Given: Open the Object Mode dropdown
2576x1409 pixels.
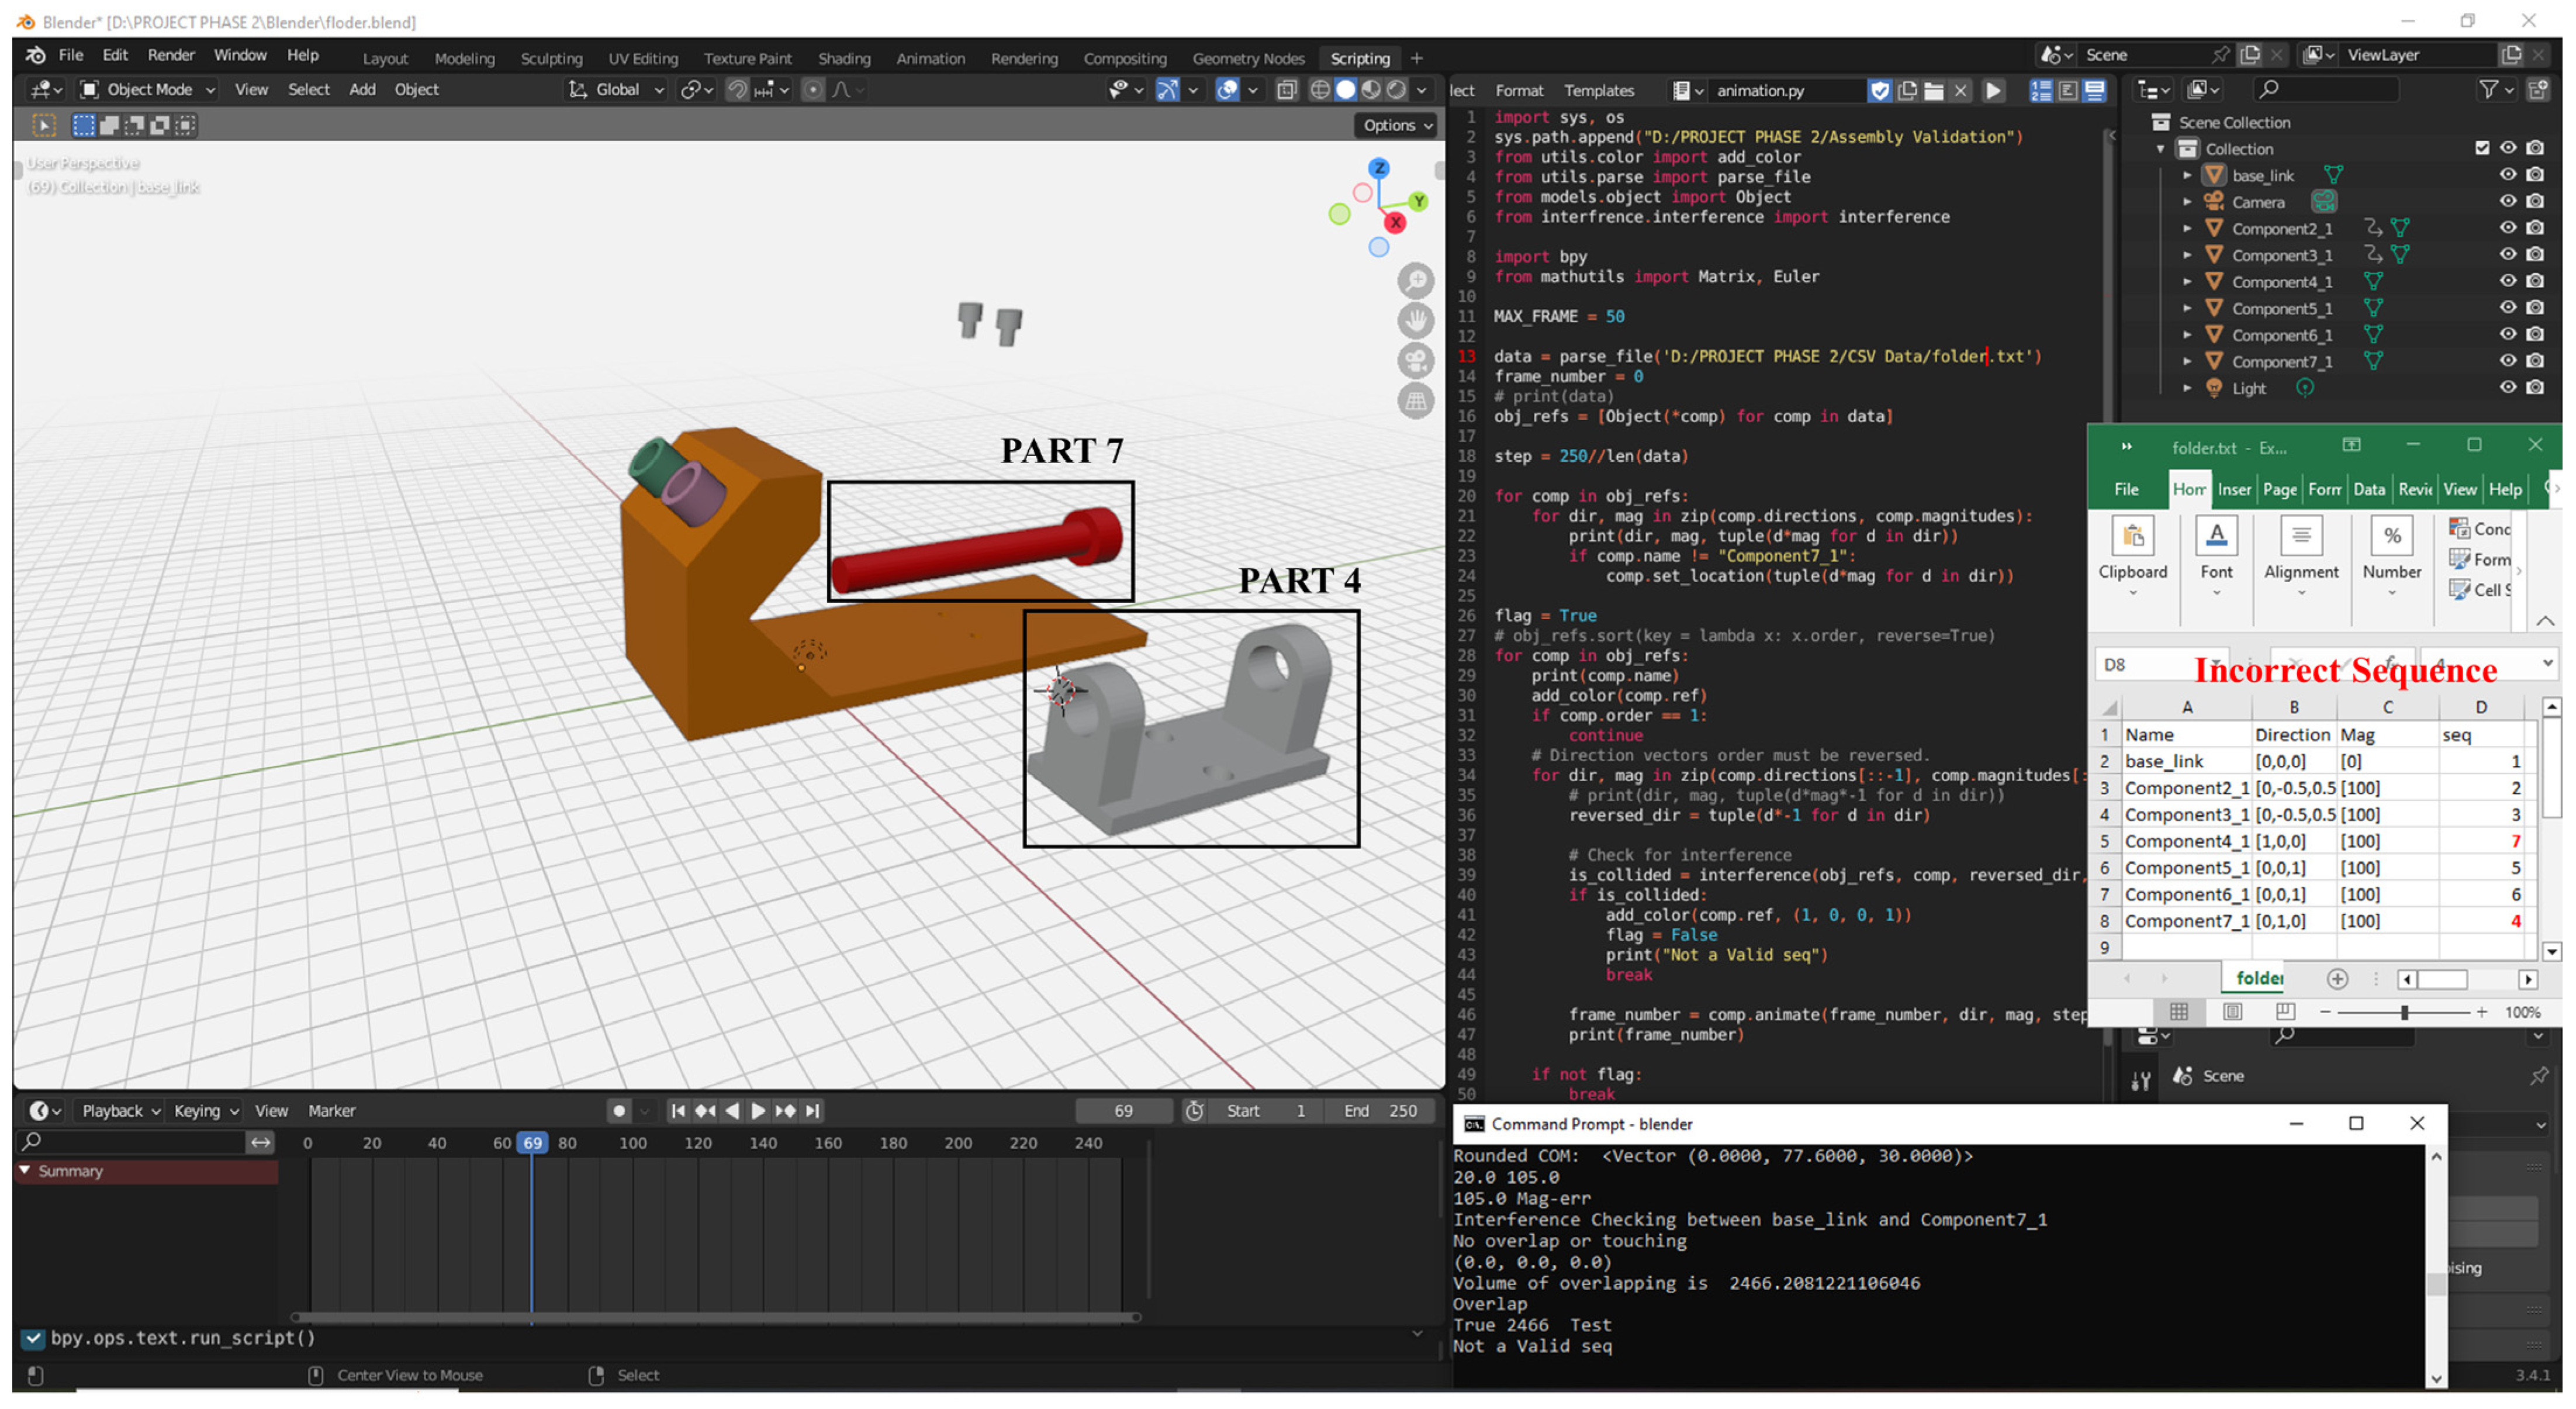Looking at the screenshot, I should coord(148,90).
